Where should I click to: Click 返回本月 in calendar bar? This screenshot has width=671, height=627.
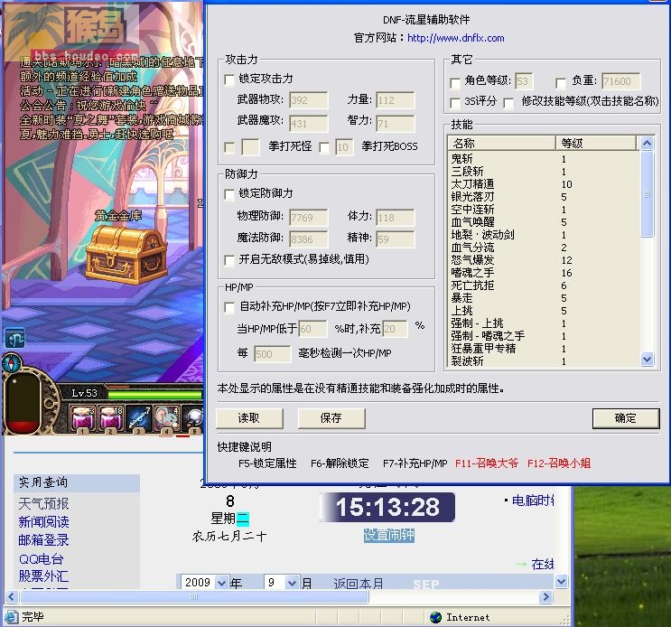tap(359, 584)
